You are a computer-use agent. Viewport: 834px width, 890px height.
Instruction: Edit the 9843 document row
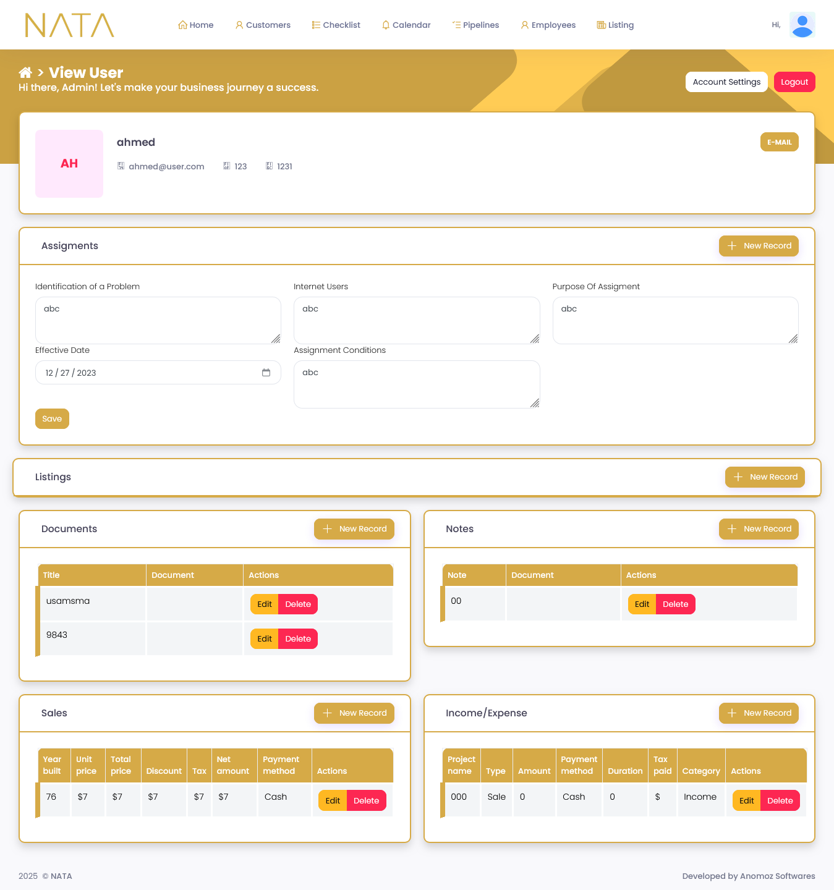coord(265,639)
